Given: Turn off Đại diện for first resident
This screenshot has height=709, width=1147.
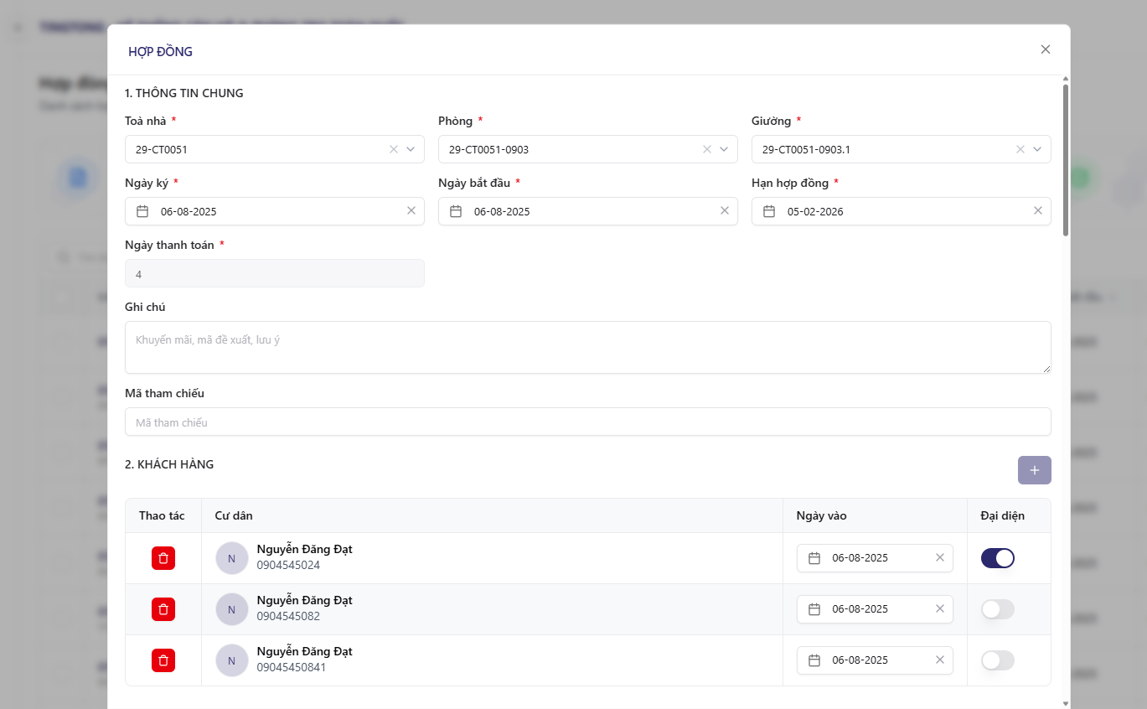Looking at the screenshot, I should point(997,558).
